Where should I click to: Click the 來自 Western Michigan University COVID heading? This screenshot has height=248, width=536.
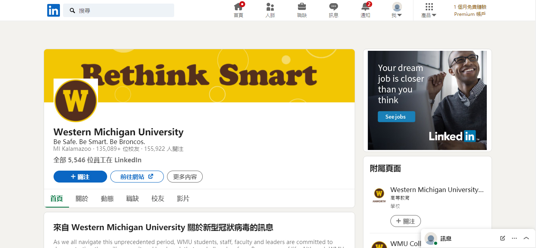coord(163,227)
